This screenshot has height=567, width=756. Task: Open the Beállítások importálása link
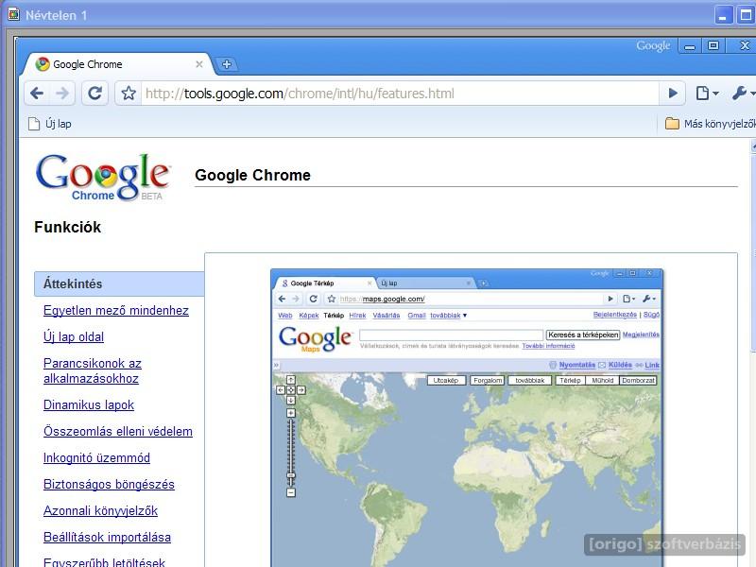coord(107,538)
